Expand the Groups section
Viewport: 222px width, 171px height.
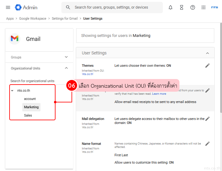coord(39,57)
